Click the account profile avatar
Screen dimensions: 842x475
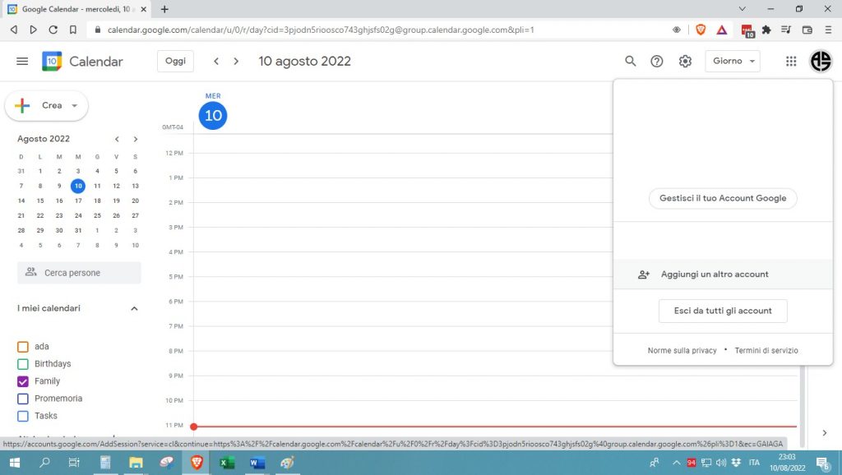[821, 62]
